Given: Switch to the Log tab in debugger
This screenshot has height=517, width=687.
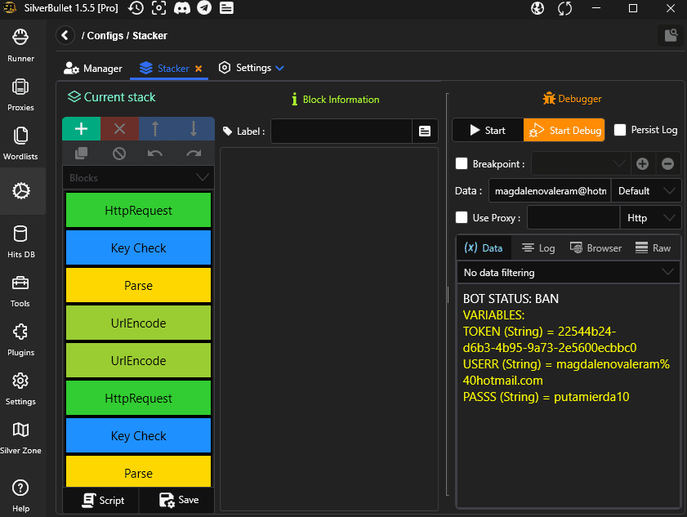Looking at the screenshot, I should [x=538, y=248].
